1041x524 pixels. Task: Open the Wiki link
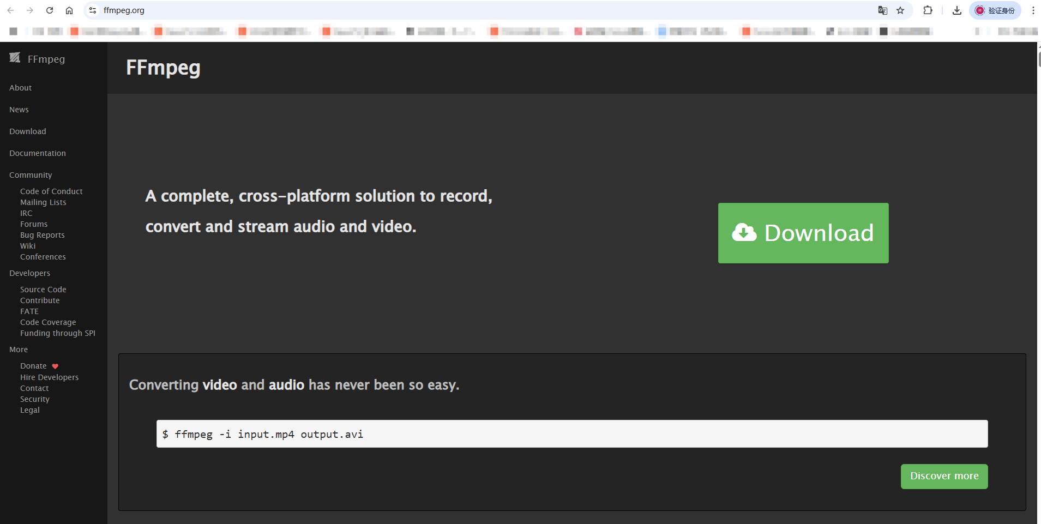28,246
